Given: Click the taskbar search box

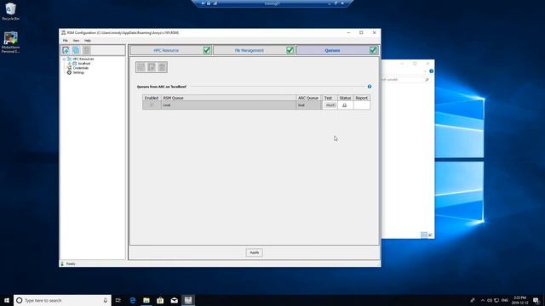Looking at the screenshot, I should pyautogui.click(x=62, y=300).
